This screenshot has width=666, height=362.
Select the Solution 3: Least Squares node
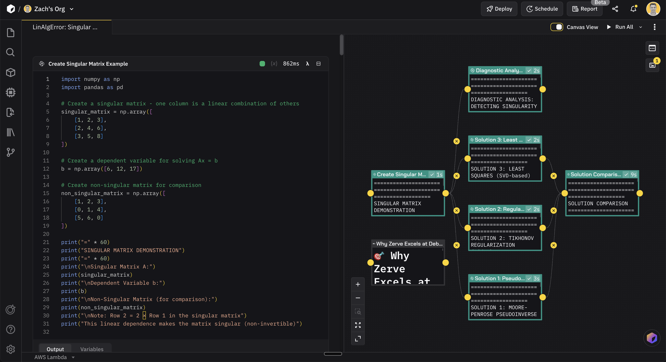(x=505, y=158)
